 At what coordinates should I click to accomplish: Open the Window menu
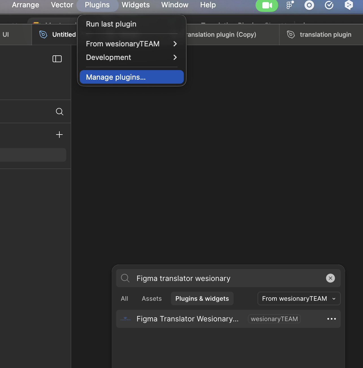click(x=175, y=5)
